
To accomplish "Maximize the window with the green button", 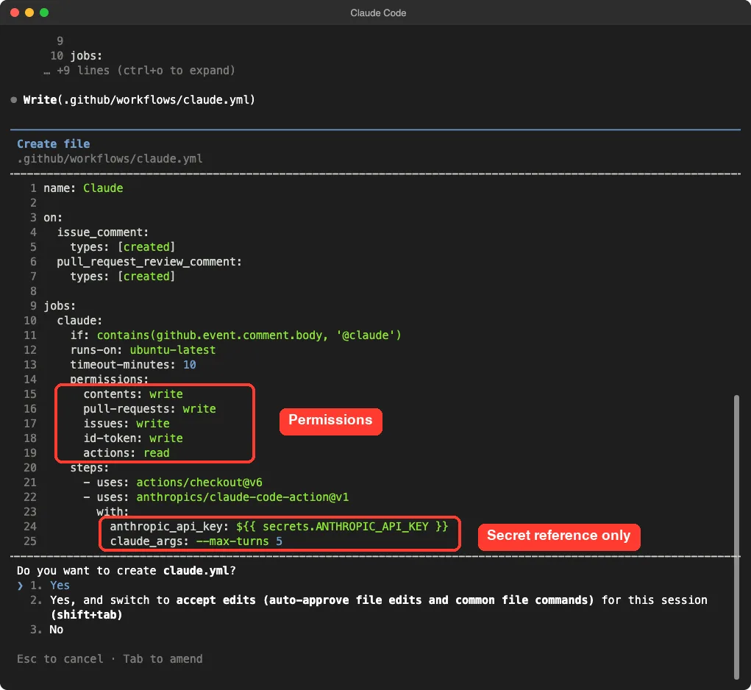I will click(44, 13).
